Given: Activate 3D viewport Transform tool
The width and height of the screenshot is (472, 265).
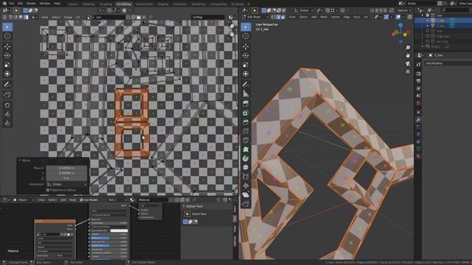Looking at the screenshot, I should coord(246,74).
